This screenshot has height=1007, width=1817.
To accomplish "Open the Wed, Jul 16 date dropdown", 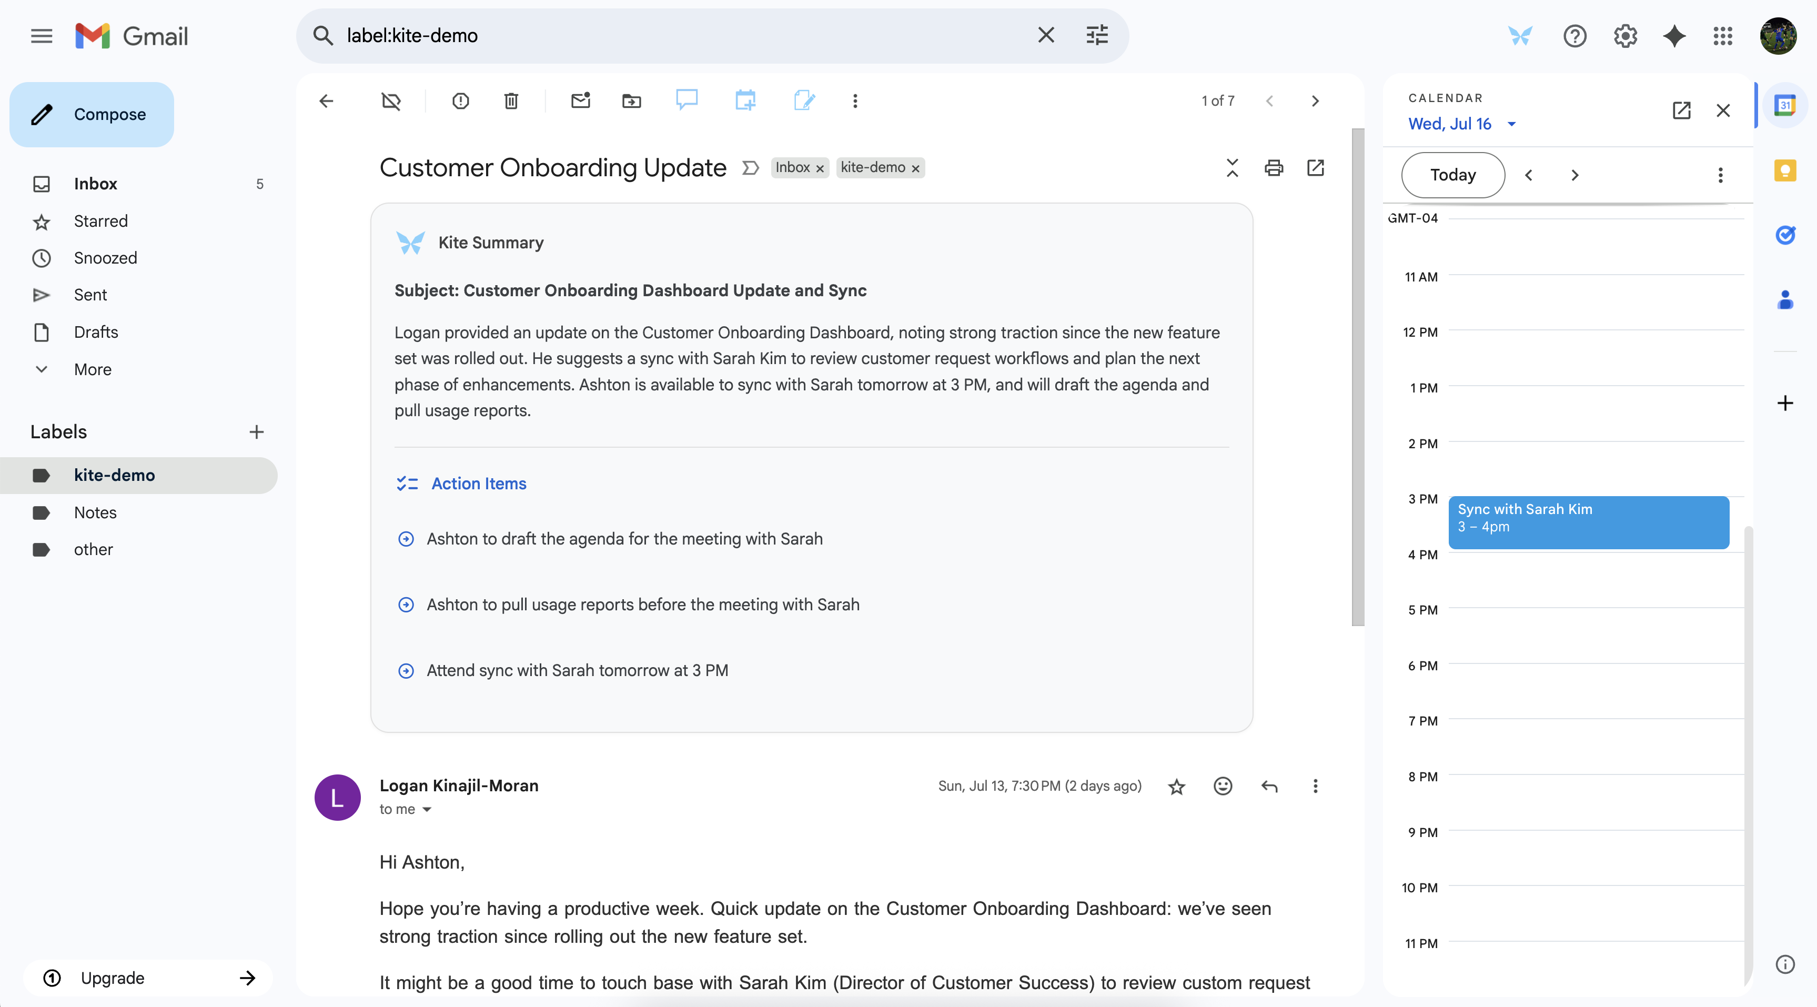I will click(x=1511, y=124).
